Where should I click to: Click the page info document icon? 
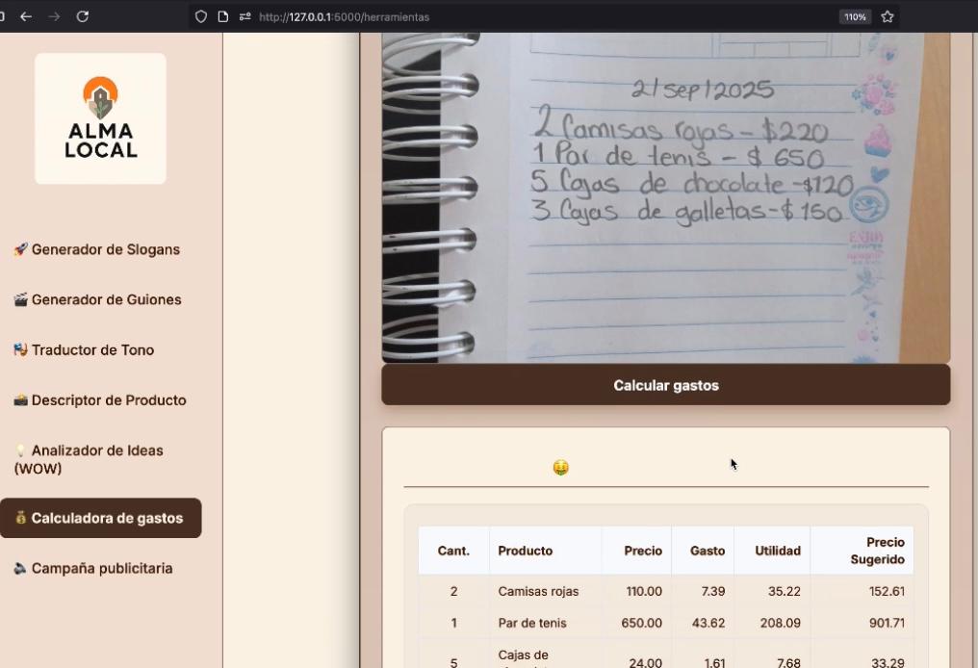(x=222, y=16)
